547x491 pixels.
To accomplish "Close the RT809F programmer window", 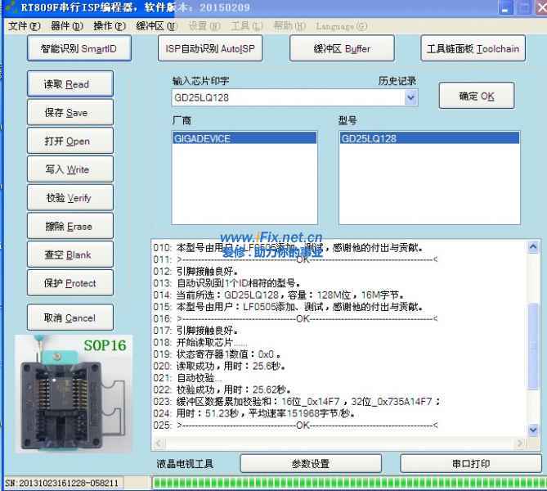I will (x=541, y=7).
